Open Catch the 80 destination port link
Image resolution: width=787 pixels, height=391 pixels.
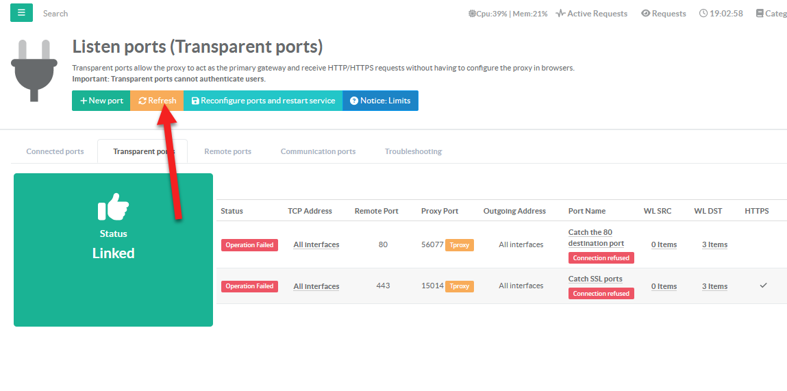595,238
